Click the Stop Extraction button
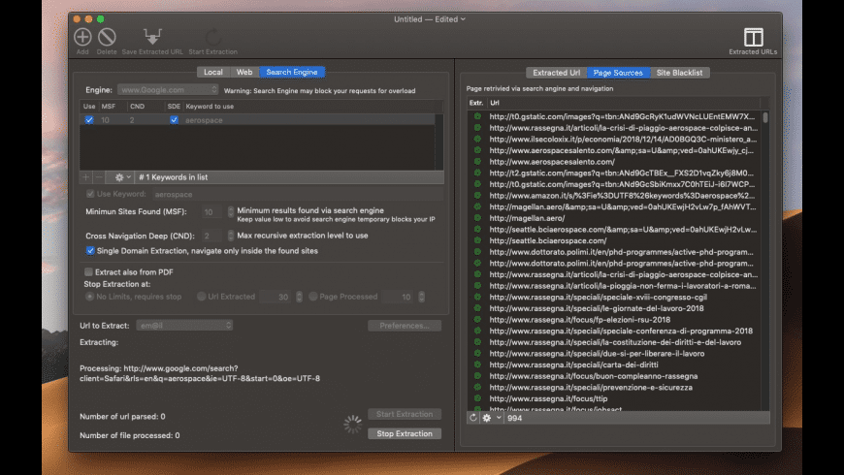 pyautogui.click(x=405, y=433)
